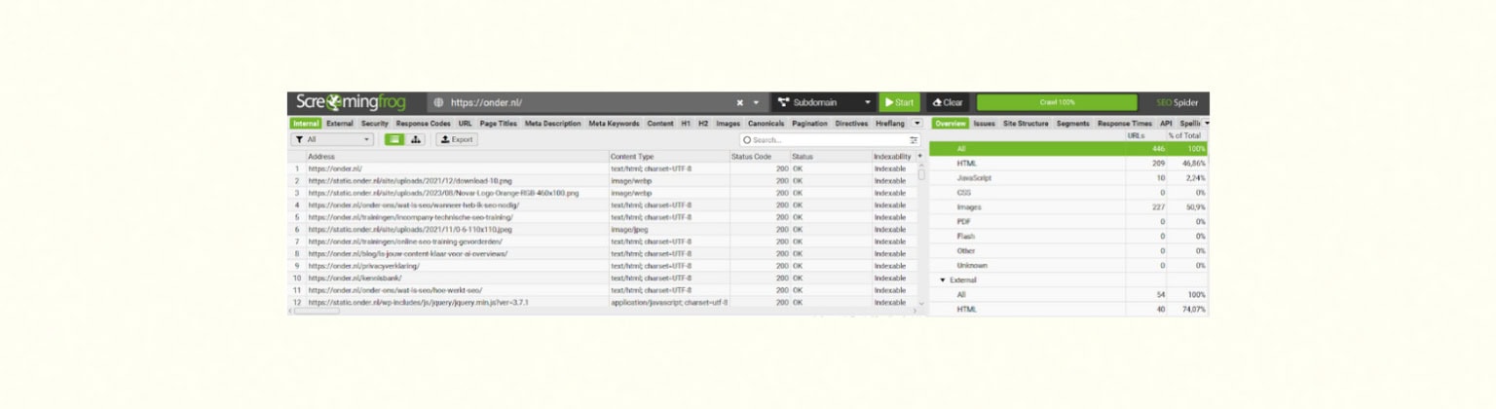1496x409 pixels.
Task: Switch to the URL tab
Action: pos(465,124)
